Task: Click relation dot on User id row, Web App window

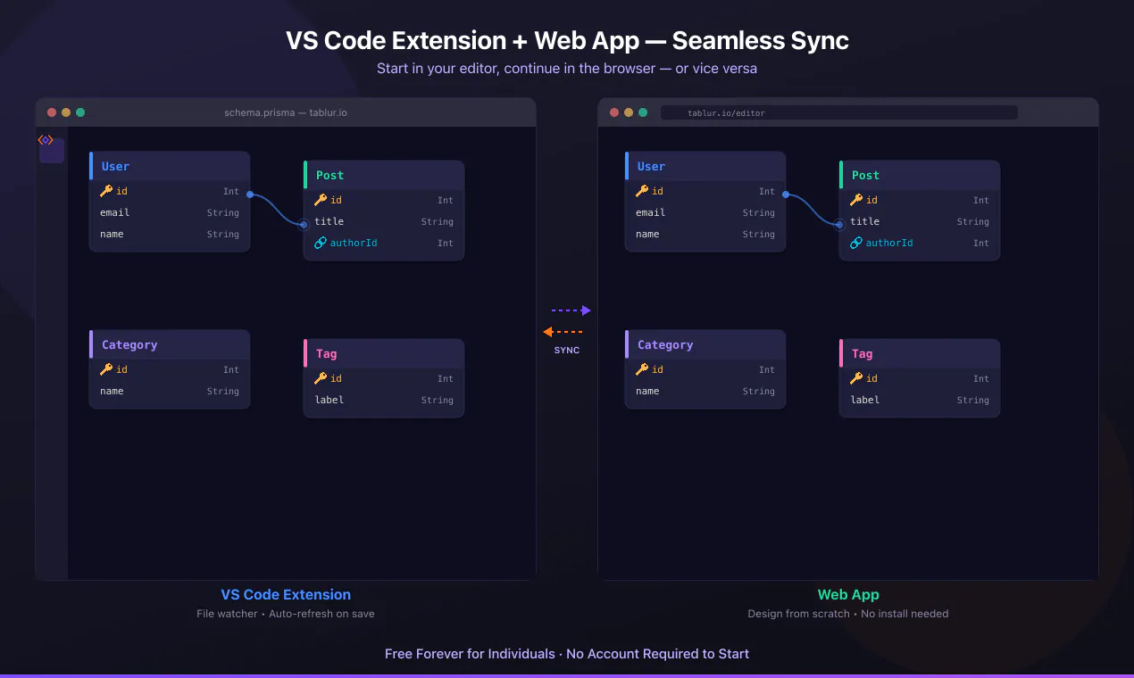Action: (786, 194)
